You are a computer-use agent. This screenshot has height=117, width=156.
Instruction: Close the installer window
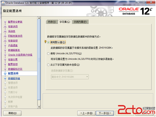coord(151,2)
